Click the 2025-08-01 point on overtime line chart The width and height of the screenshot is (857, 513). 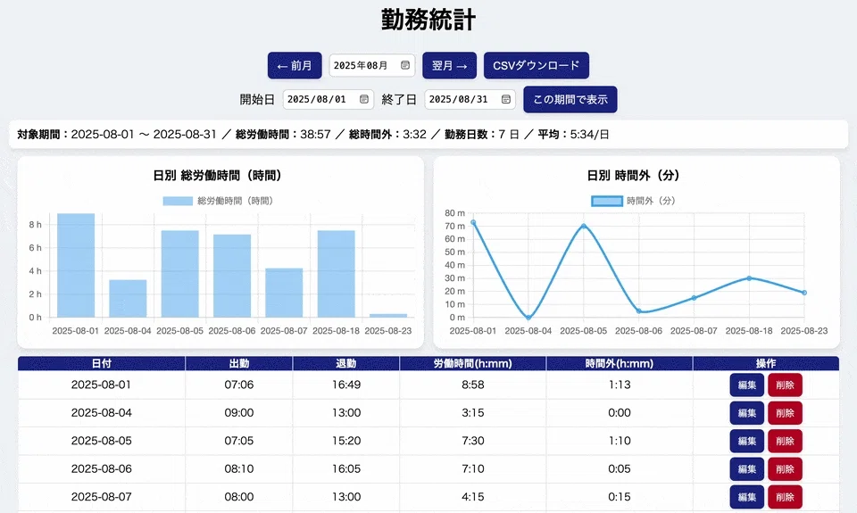[473, 222]
